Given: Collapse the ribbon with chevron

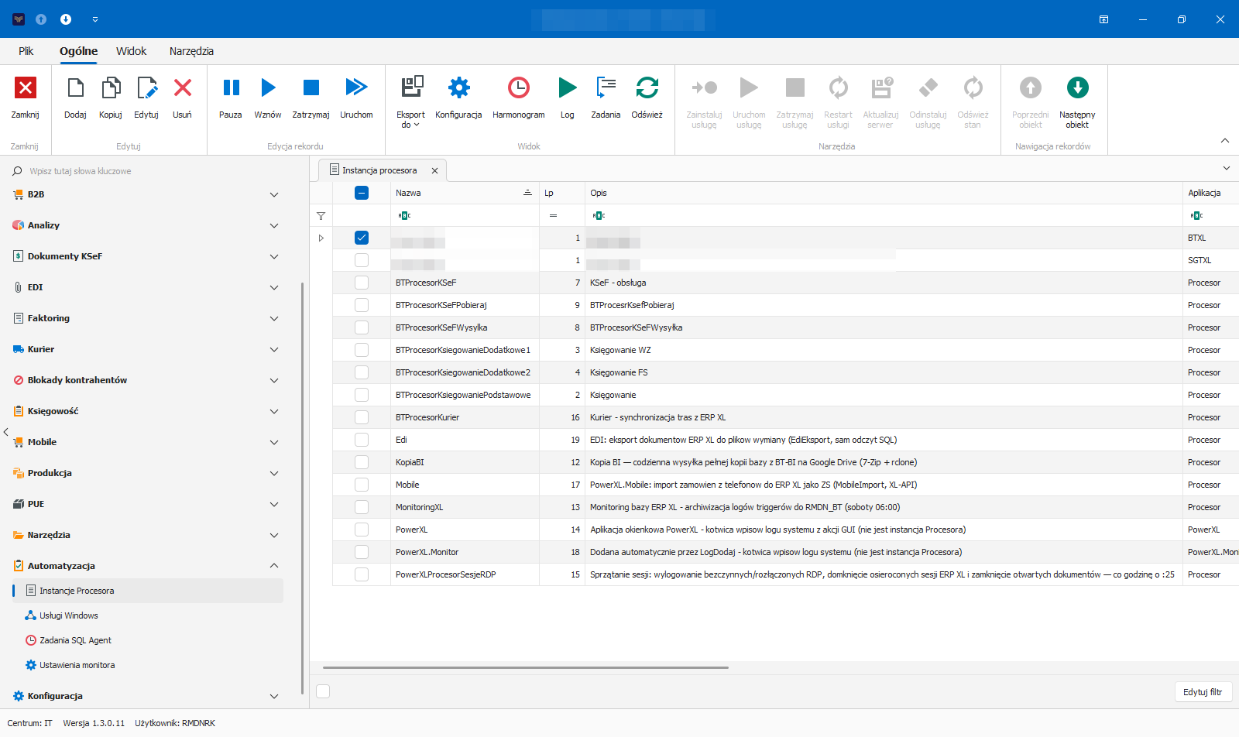Looking at the screenshot, I should [1225, 140].
